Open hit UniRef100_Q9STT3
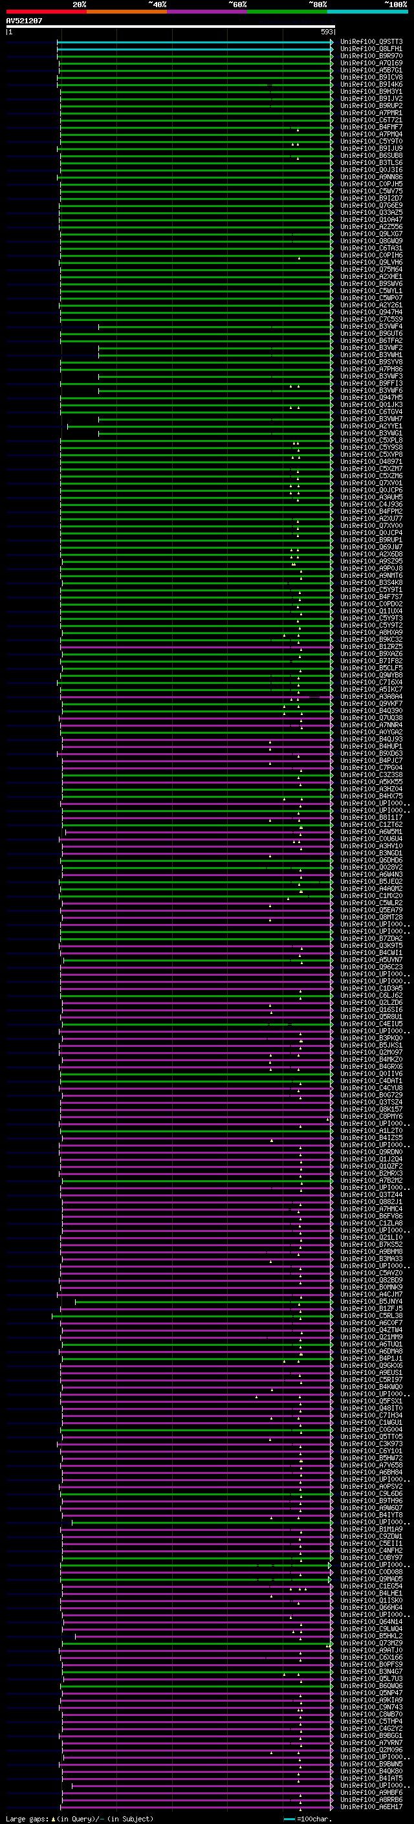 371,42
